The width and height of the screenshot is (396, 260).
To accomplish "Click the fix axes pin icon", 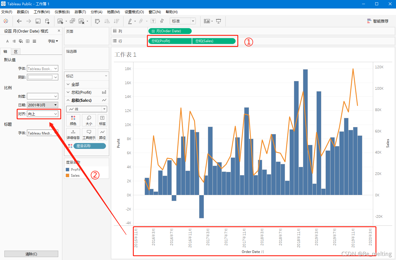I will click(x=162, y=21).
